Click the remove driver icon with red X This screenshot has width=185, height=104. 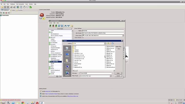pyautogui.click(x=53, y=26)
